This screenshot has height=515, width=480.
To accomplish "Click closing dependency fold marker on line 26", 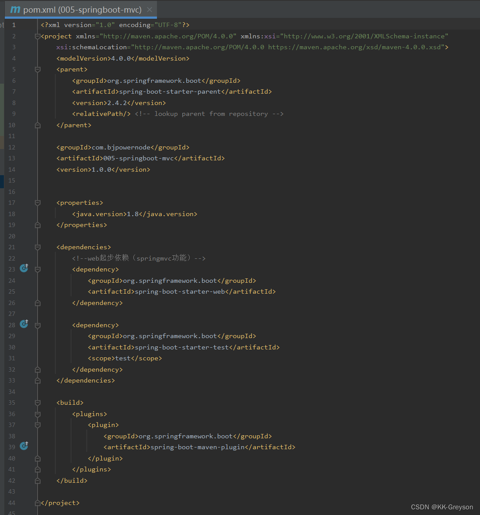I will click(x=37, y=303).
